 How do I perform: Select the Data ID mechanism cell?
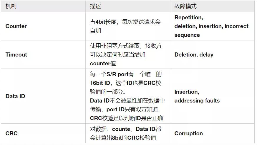pos(43,96)
